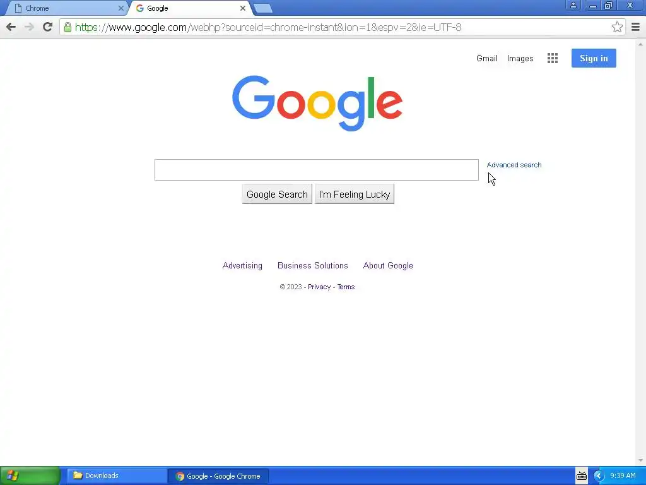
Task: Switch to the Chrome tab
Action: tap(66, 8)
